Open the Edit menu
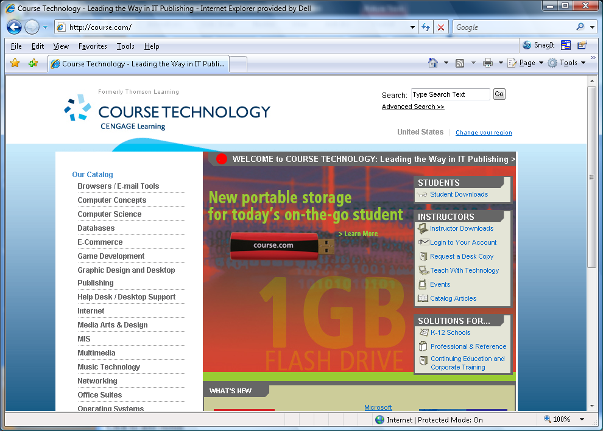 (x=37, y=46)
